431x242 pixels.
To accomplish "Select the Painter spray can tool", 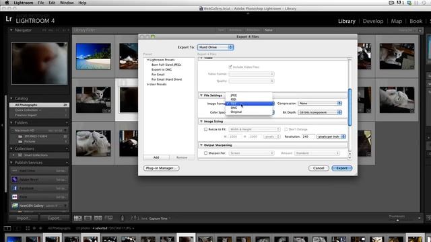I will click(123, 218).
